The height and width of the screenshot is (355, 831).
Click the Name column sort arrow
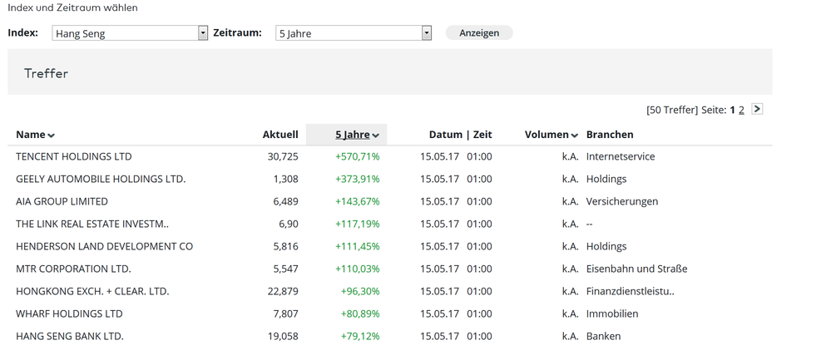pos(52,136)
